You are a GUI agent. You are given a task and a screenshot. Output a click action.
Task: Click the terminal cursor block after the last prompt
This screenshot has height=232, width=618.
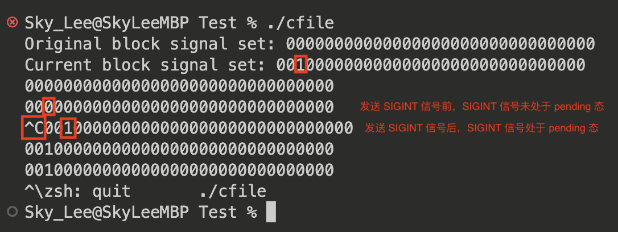point(271,212)
